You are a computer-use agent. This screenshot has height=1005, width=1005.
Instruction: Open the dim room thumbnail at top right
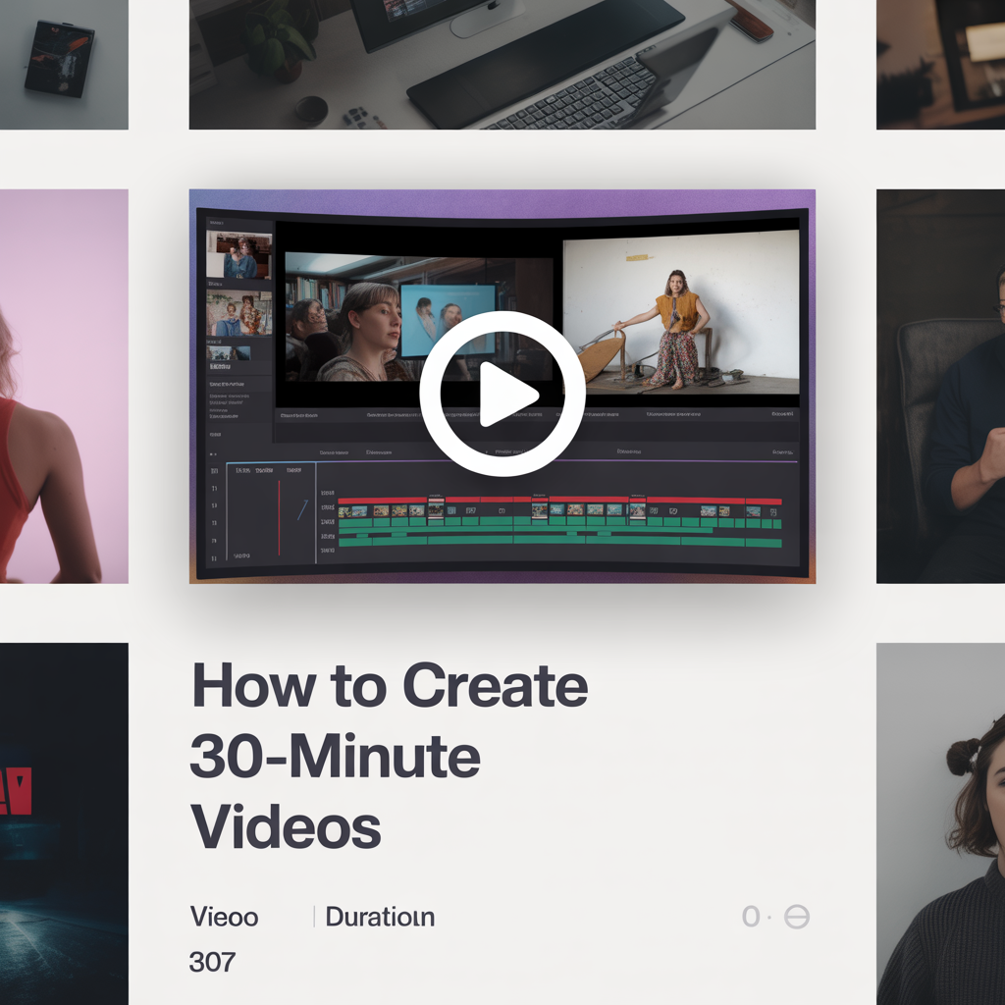pos(940,64)
